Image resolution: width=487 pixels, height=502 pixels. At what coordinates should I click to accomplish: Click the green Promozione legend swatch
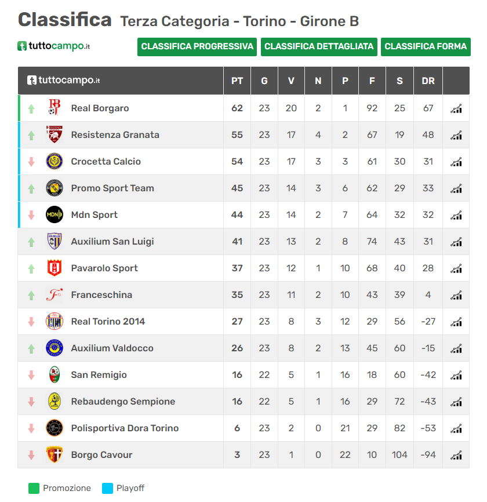point(34,488)
